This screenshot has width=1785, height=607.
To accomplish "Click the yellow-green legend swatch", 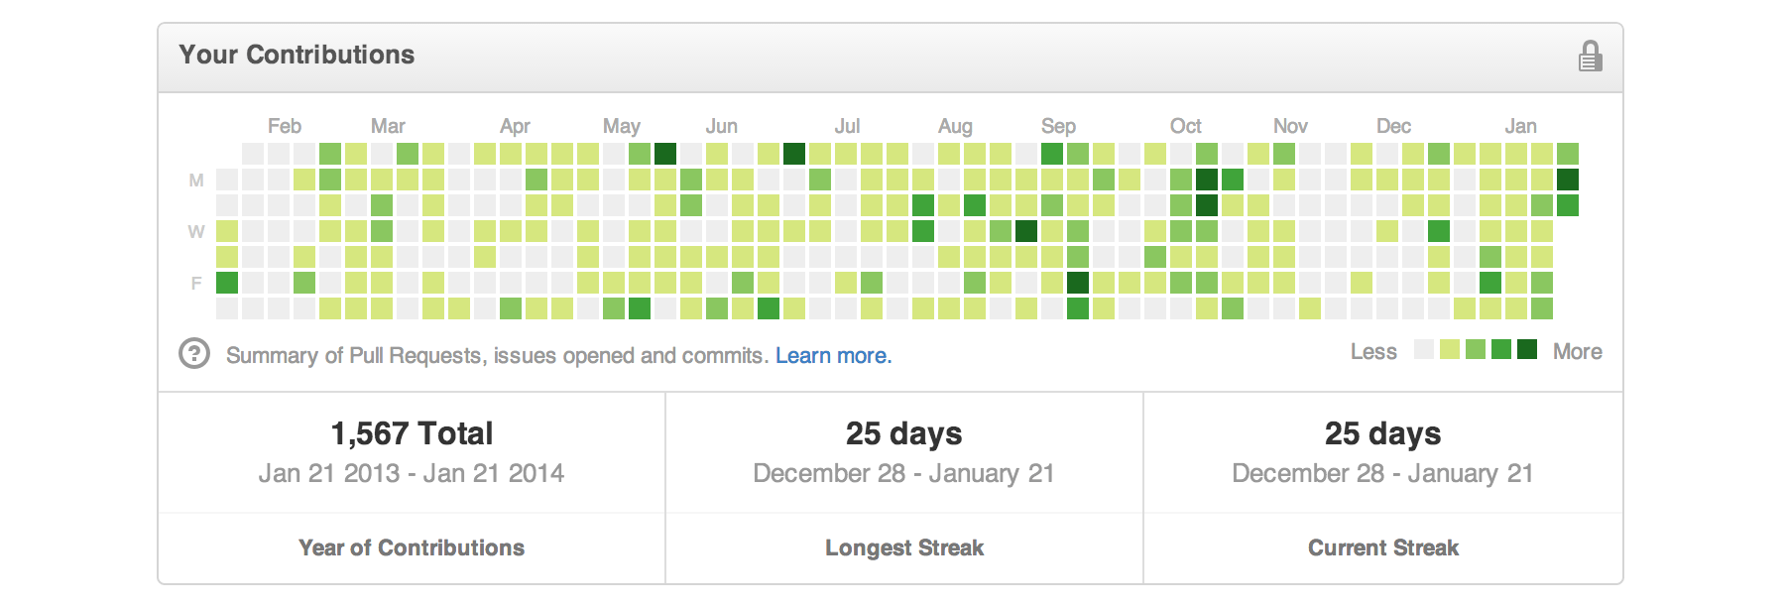I will point(1450,349).
